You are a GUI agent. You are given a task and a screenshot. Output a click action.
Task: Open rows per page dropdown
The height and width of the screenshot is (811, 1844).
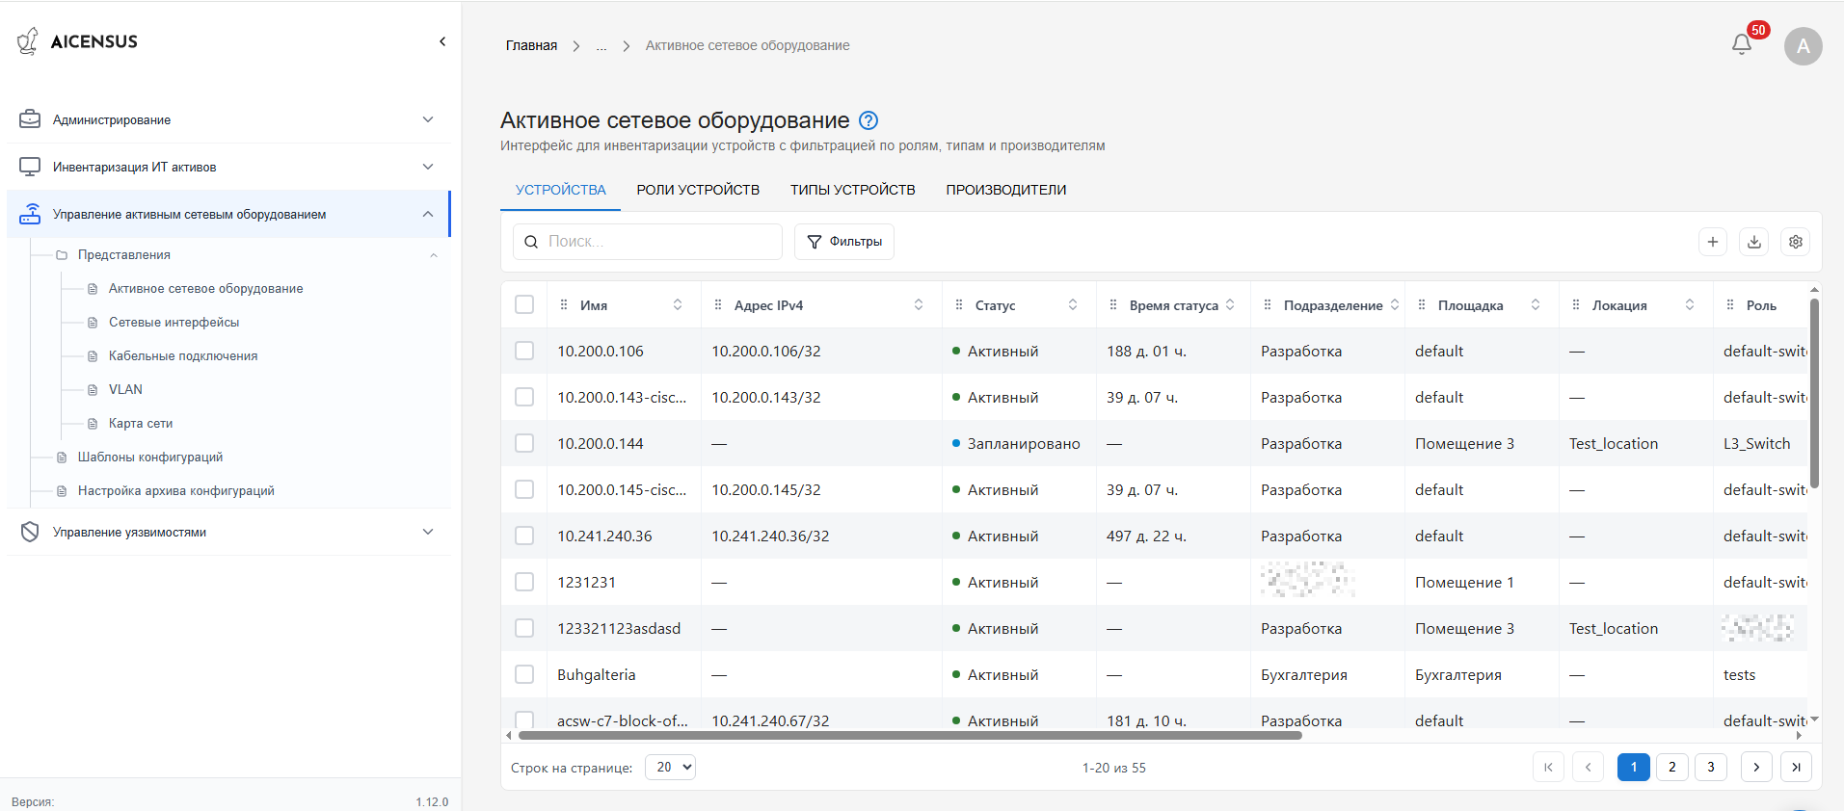tap(670, 767)
